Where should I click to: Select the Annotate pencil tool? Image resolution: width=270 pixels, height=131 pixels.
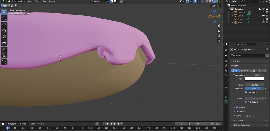click(4, 50)
